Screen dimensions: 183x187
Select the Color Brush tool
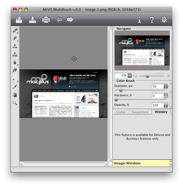click(15, 30)
